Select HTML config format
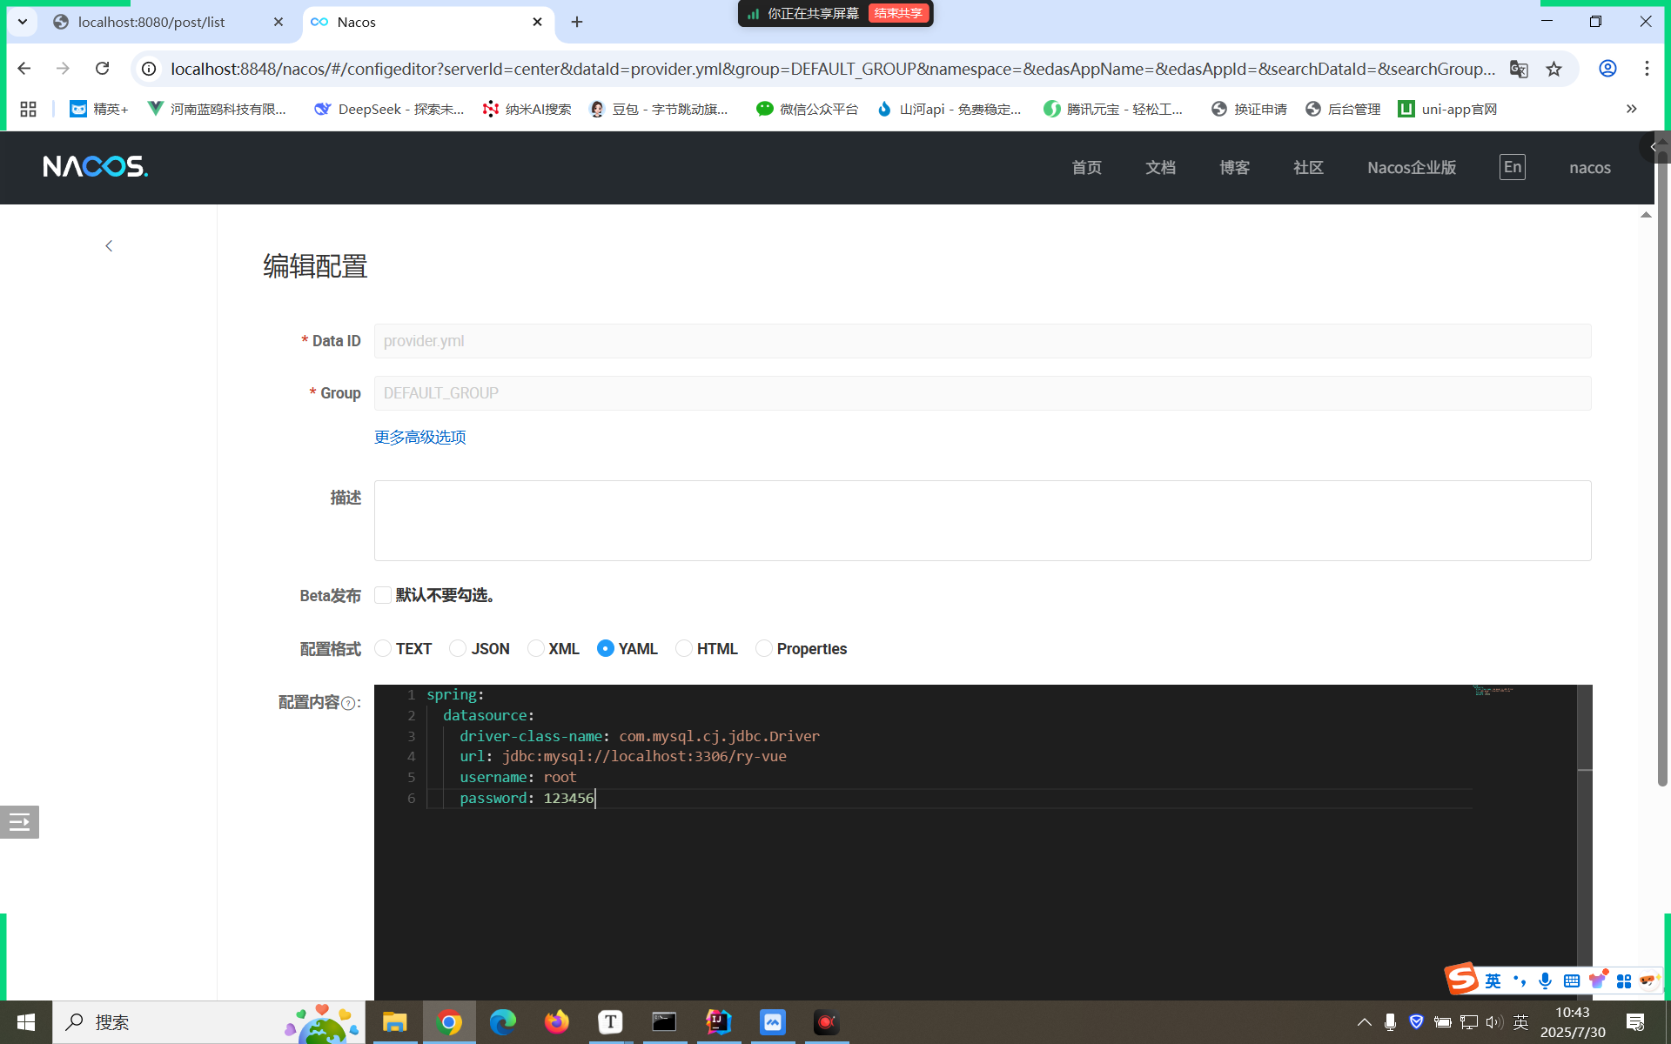This screenshot has height=1044, width=1671. click(684, 648)
